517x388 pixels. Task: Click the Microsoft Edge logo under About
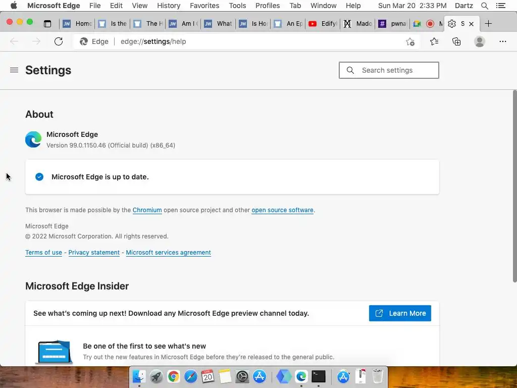pos(33,139)
